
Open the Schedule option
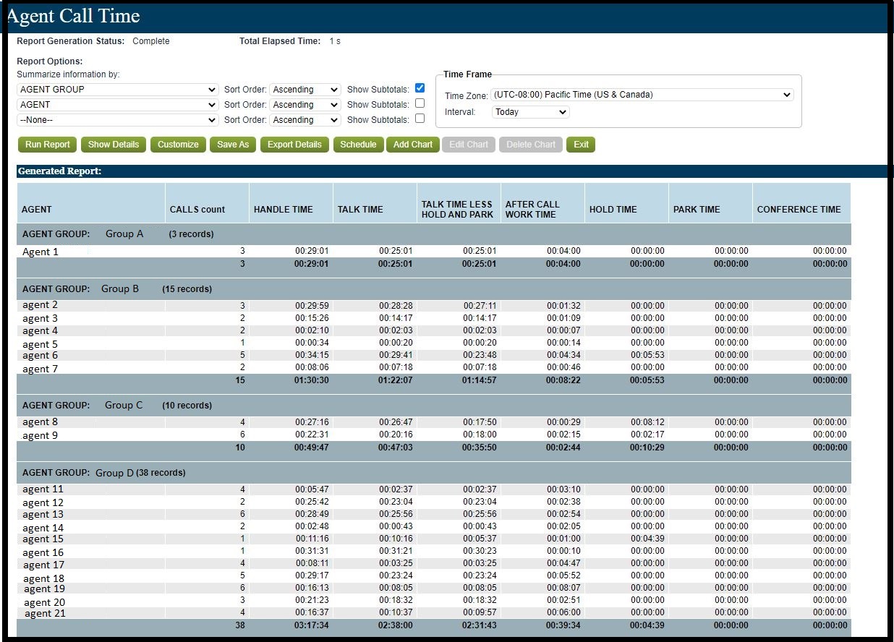click(358, 145)
